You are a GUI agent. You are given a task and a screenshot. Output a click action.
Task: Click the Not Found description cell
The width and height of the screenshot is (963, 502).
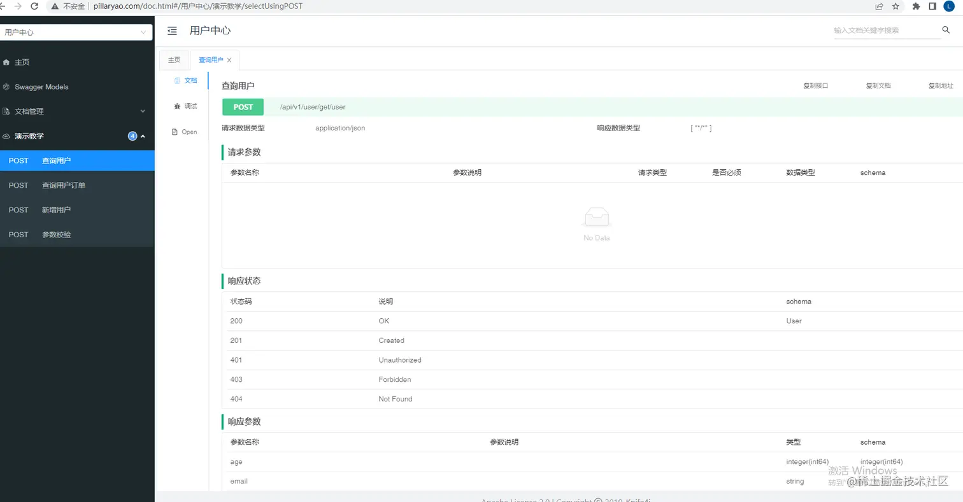pyautogui.click(x=396, y=399)
